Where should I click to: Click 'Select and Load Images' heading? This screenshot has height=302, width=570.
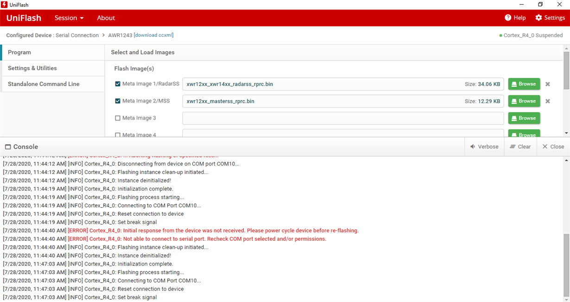[x=143, y=52]
